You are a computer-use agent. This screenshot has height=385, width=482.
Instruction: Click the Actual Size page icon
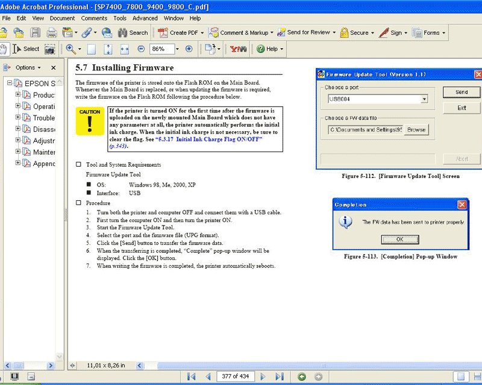[92, 49]
